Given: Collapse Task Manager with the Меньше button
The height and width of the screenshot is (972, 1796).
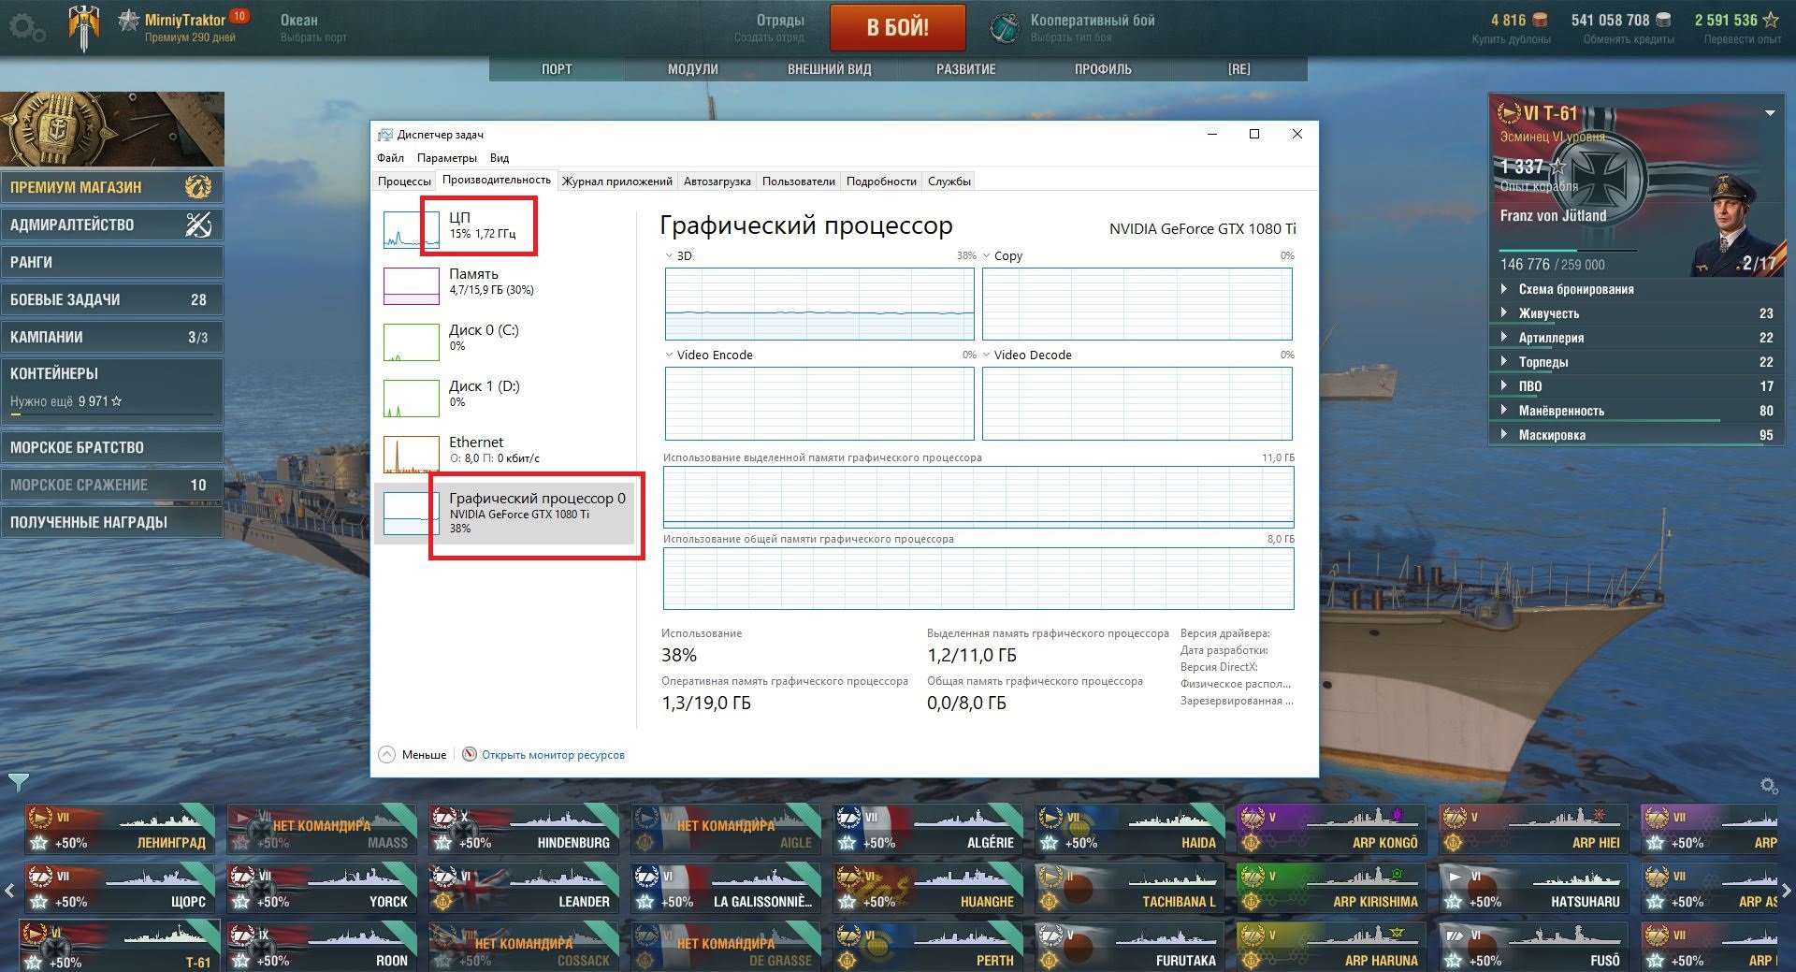Looking at the screenshot, I should tap(413, 754).
